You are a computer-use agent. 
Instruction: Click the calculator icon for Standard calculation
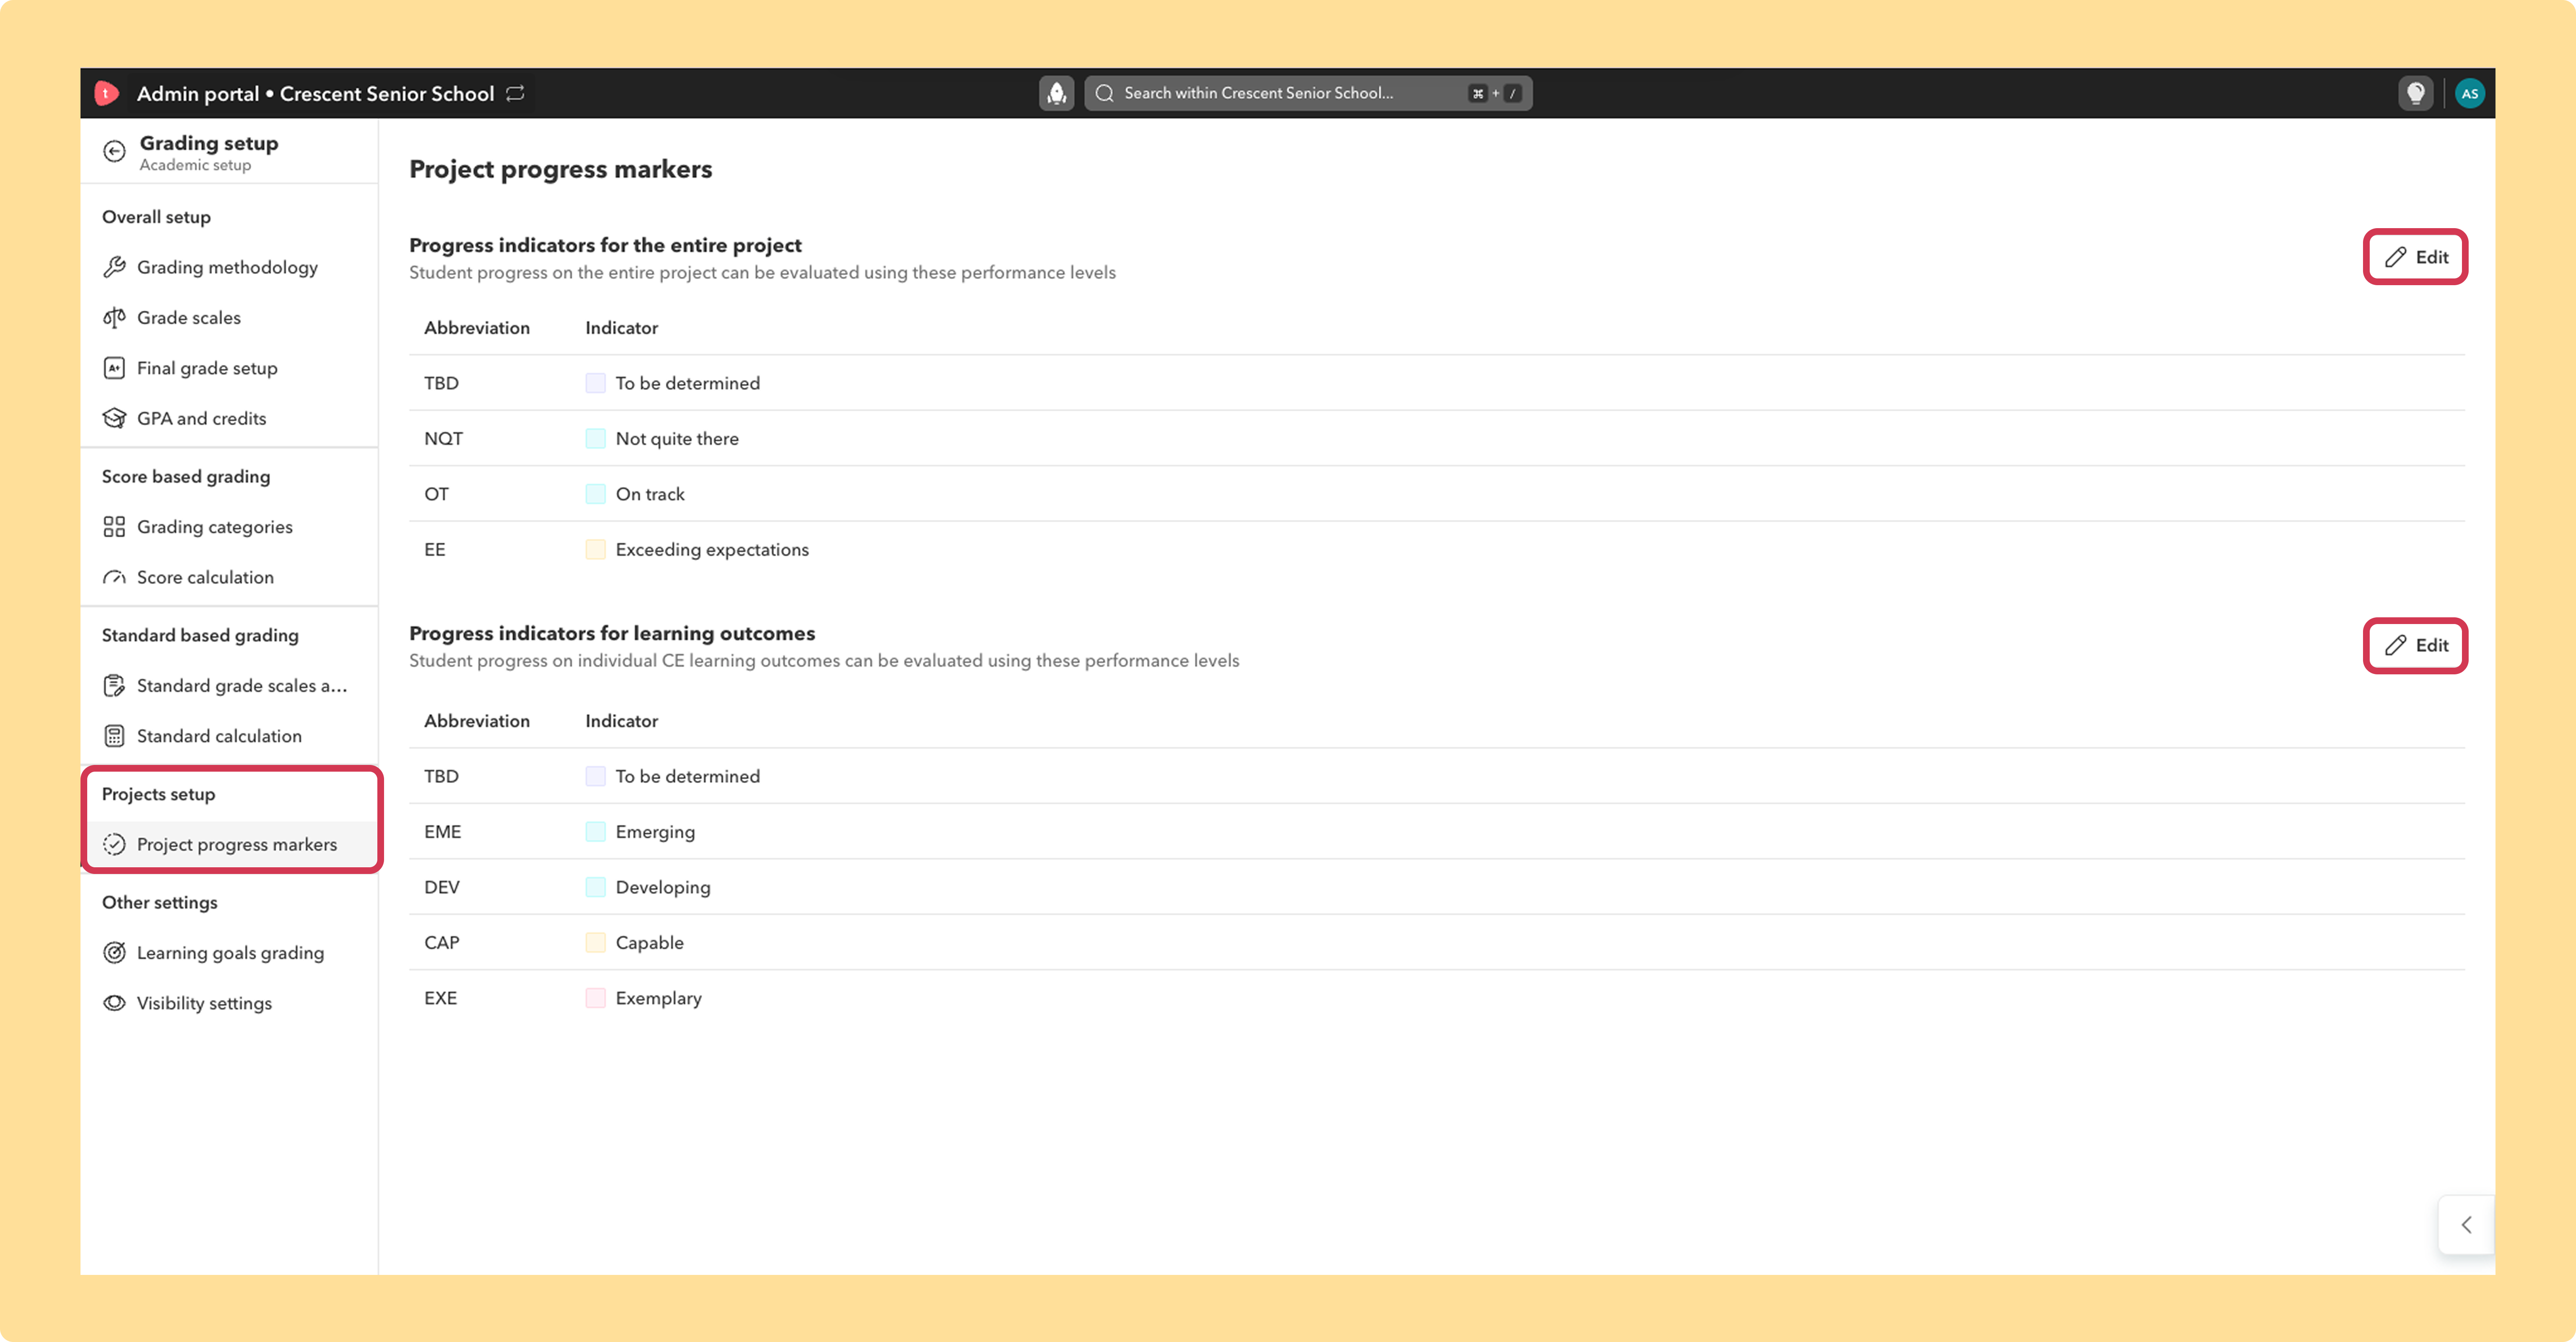click(x=115, y=736)
